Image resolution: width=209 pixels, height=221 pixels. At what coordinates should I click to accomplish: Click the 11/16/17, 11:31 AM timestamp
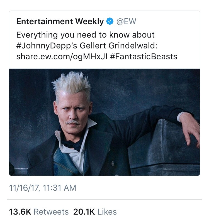click(43, 188)
